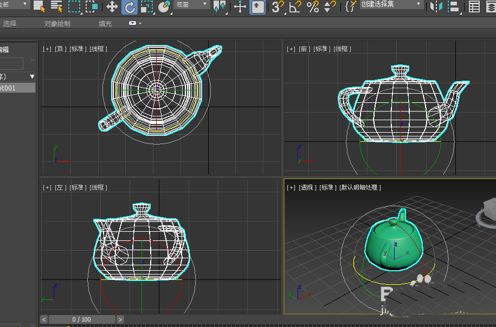Image resolution: width=496 pixels, height=327 pixels.
Task: Choose the Select and Scale tool
Action: click(x=146, y=6)
